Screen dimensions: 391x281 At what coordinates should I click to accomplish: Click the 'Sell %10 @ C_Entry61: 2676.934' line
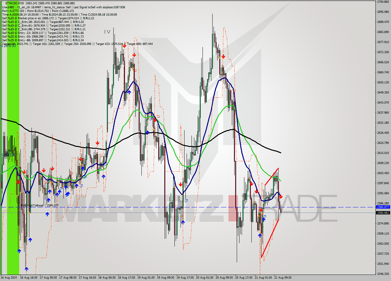coord(44,25)
